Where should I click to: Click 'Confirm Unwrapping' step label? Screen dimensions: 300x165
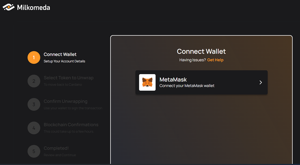66,101
